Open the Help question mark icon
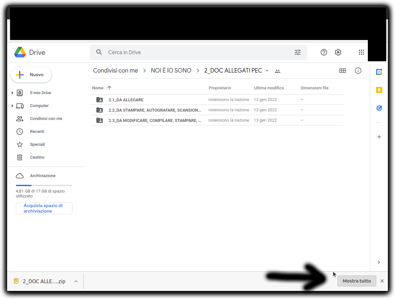 click(324, 52)
